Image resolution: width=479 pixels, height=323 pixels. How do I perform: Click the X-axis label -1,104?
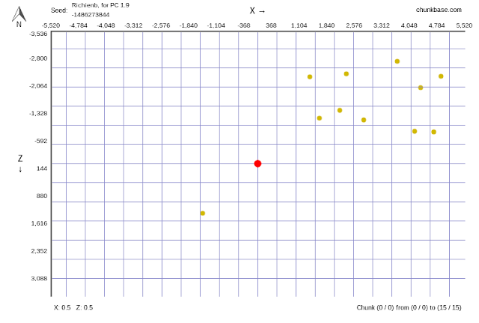(x=216, y=25)
